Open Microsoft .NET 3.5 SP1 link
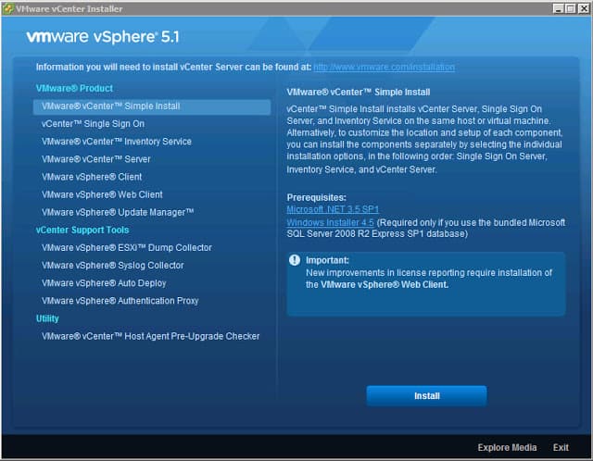 (333, 209)
